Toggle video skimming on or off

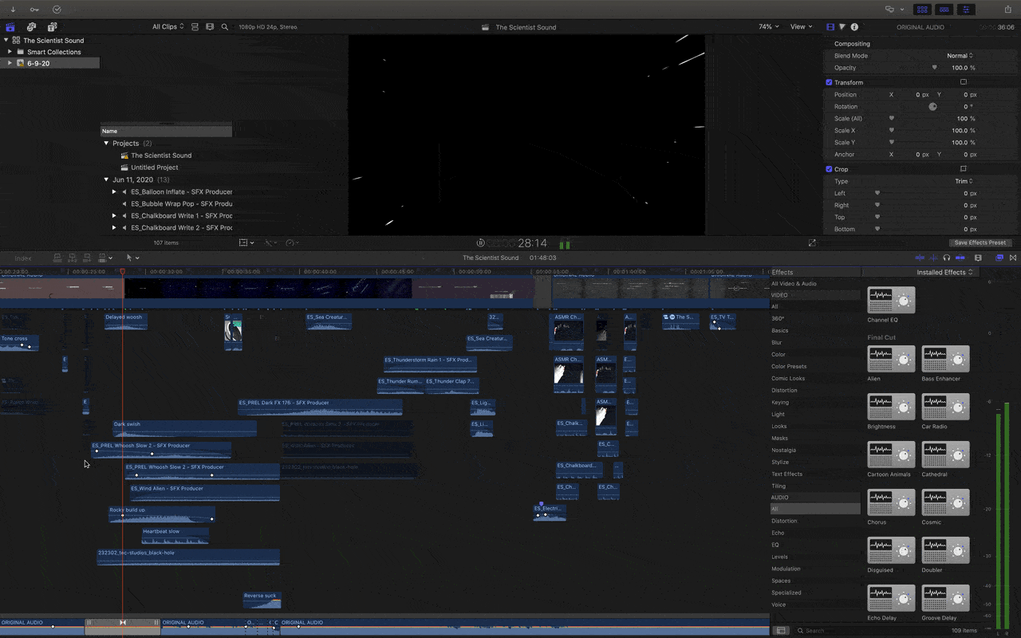click(920, 258)
